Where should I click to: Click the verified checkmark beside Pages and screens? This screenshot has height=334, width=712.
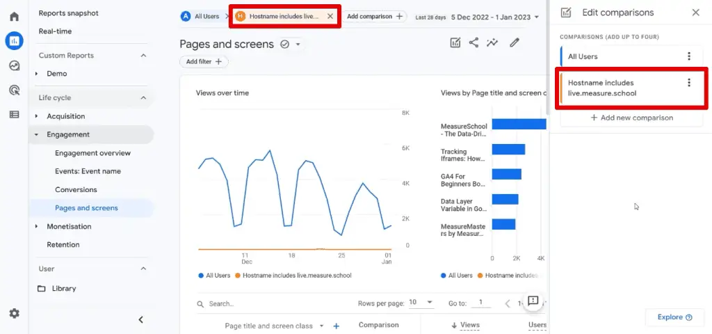(285, 44)
